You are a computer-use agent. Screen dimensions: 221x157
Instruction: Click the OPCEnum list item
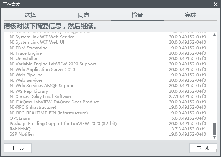[20, 118]
